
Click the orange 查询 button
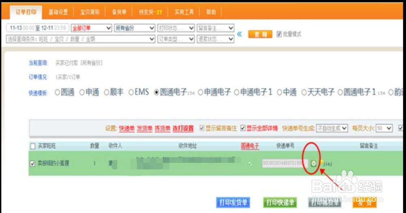tap(260, 34)
